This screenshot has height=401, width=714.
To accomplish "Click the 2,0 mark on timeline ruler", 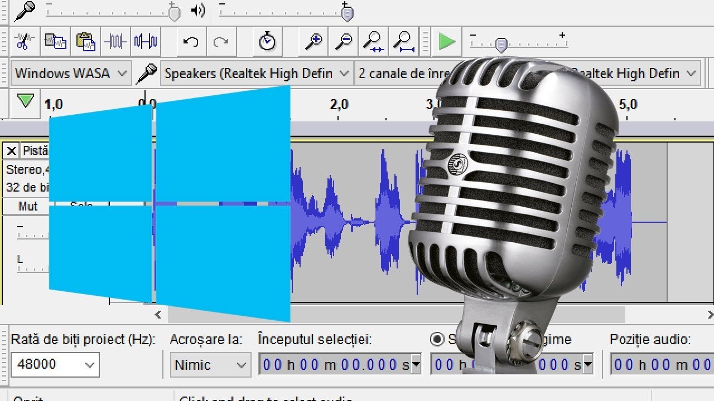I will pos(339,104).
